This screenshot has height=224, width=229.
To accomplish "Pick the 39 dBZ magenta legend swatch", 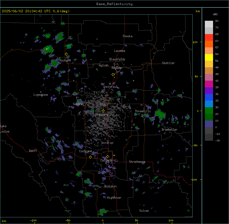I will click(209, 84).
